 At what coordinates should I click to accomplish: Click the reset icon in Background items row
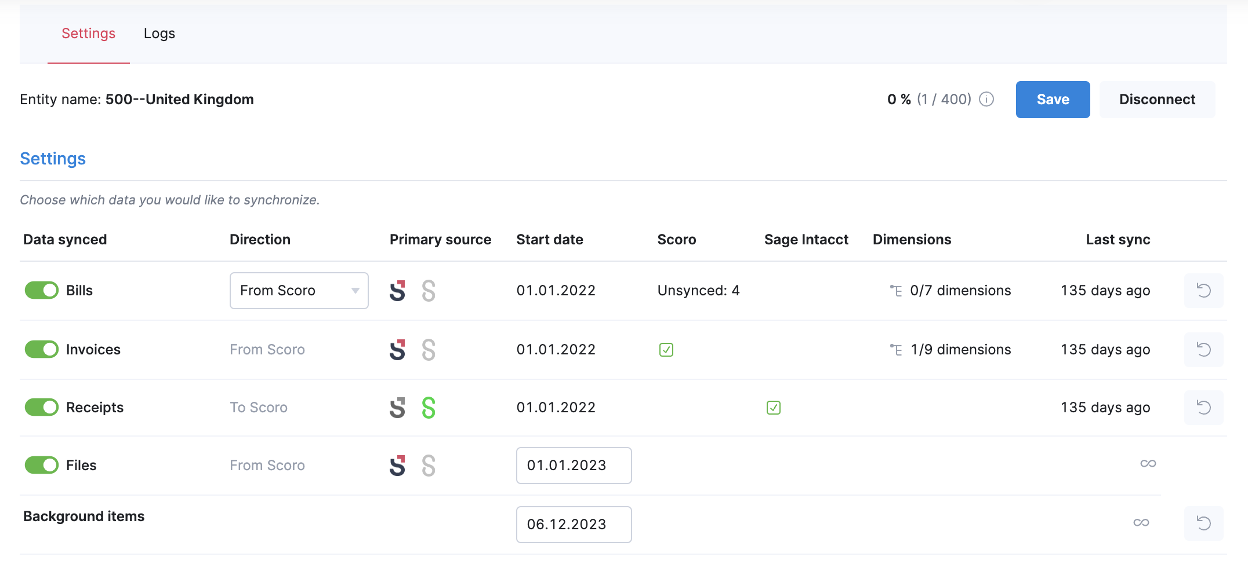point(1204,523)
